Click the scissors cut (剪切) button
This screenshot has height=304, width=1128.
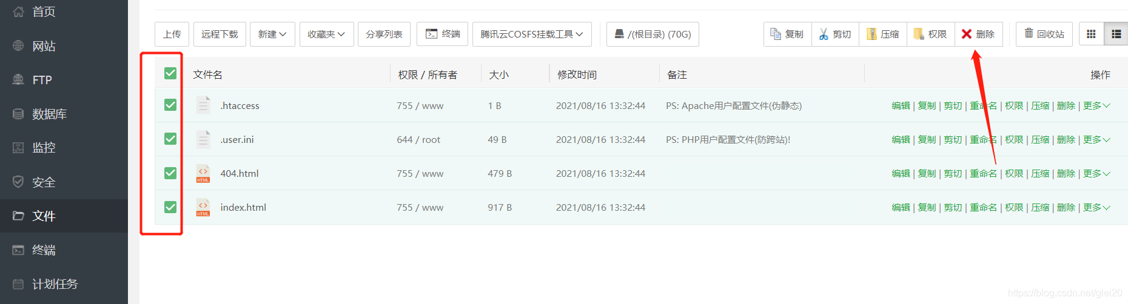click(x=835, y=34)
